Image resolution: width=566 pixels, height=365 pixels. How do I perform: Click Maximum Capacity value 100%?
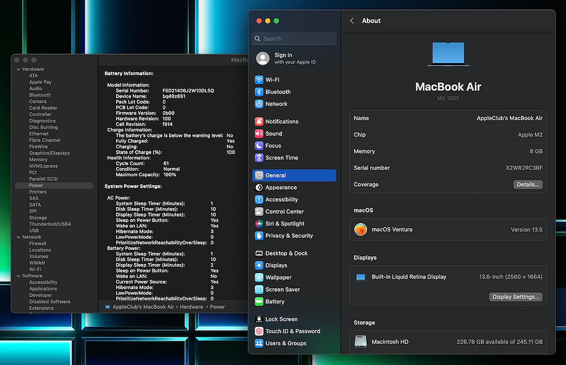(x=170, y=175)
